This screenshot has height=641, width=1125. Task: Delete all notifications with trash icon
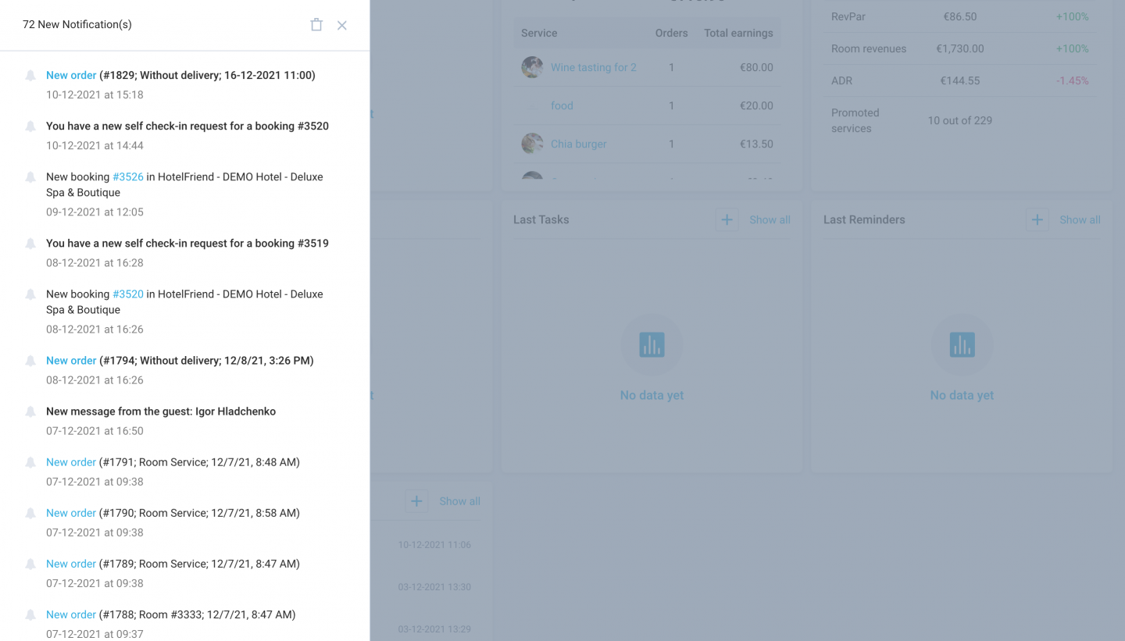[x=316, y=25]
